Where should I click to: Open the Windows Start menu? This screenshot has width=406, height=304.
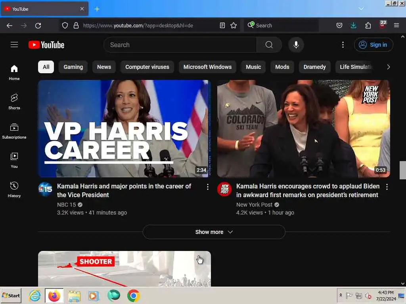[11, 295]
